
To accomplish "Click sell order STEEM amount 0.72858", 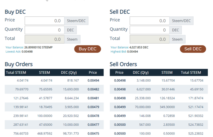I will pos(169,116).
